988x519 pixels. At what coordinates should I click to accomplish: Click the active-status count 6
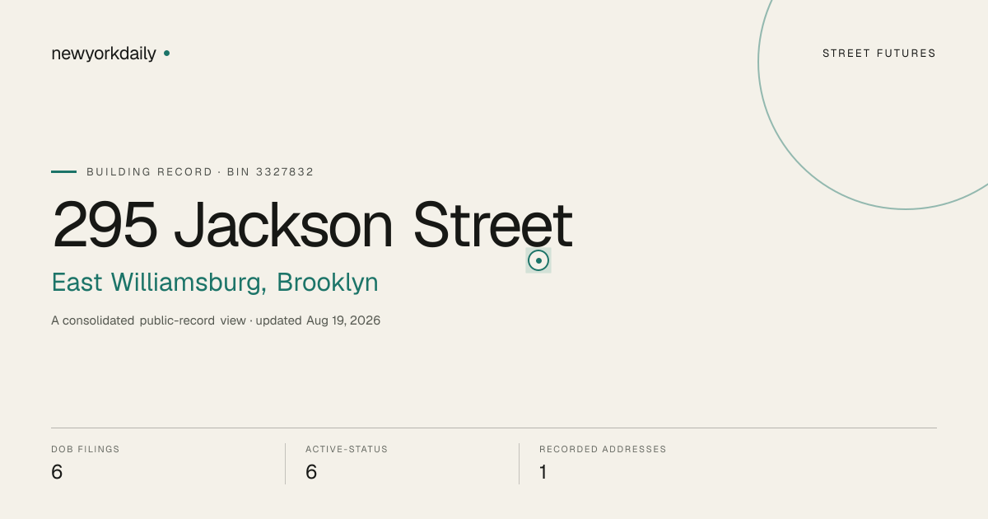(x=311, y=472)
